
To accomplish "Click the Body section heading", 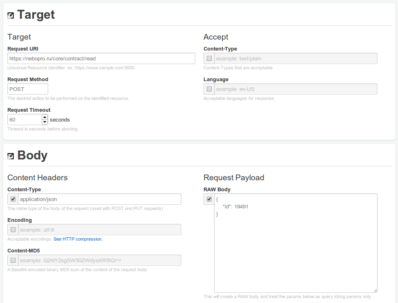I will coord(32,155).
